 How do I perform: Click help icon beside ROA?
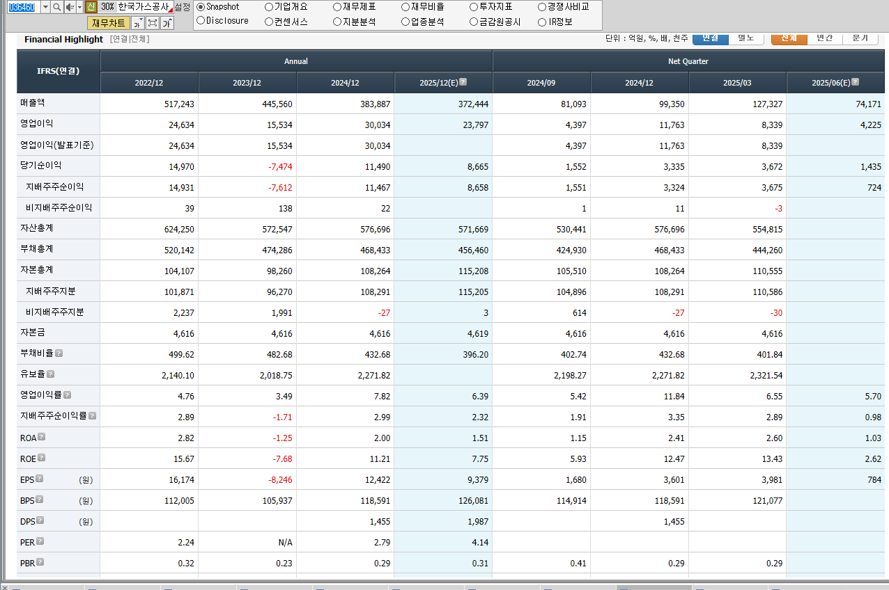click(42, 437)
